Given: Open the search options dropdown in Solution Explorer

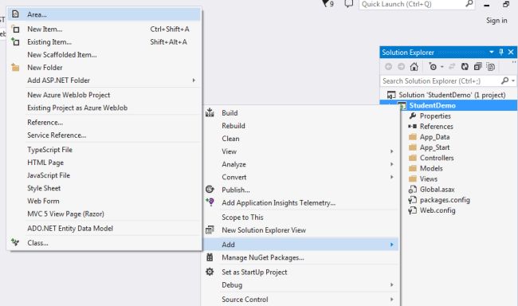Looking at the screenshot, I should (513, 80).
